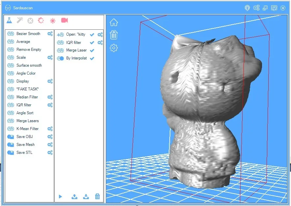Toggle the By Interpolat step checkmark
The width and height of the screenshot is (291, 206).
[x=92, y=58]
